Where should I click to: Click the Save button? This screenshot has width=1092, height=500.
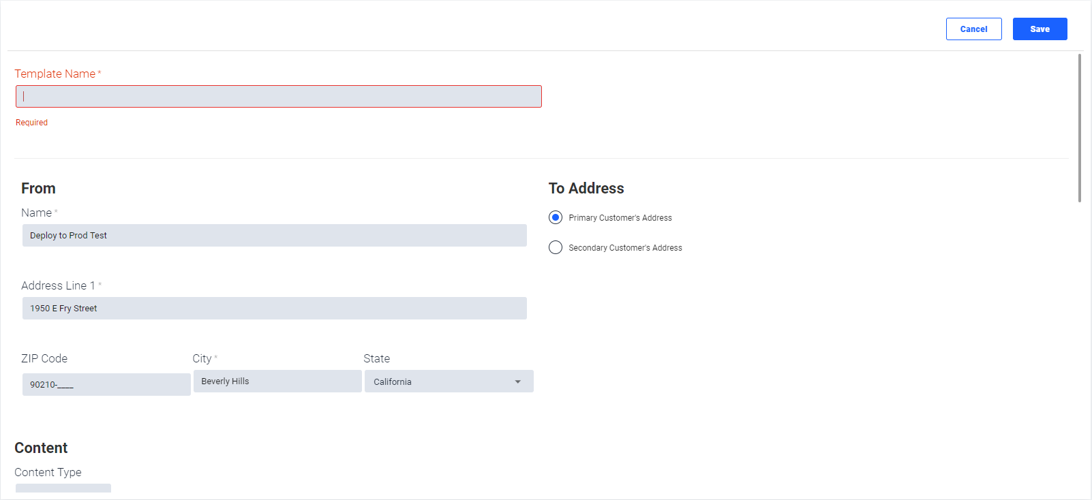1040,29
